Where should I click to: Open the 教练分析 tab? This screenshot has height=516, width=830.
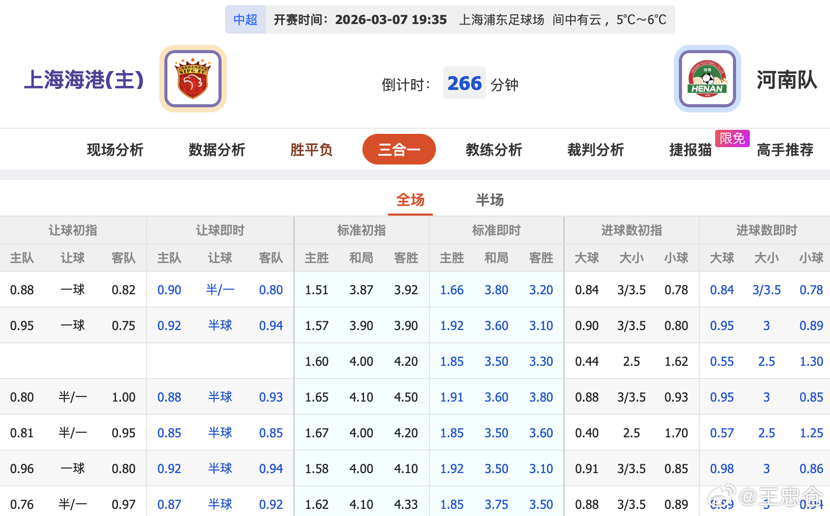[493, 150]
